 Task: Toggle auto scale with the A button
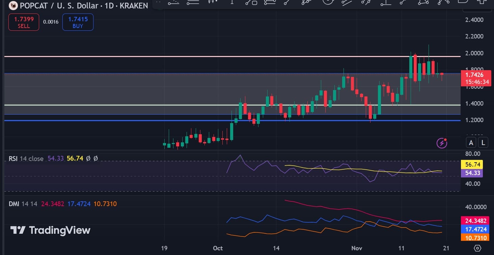(x=471, y=143)
